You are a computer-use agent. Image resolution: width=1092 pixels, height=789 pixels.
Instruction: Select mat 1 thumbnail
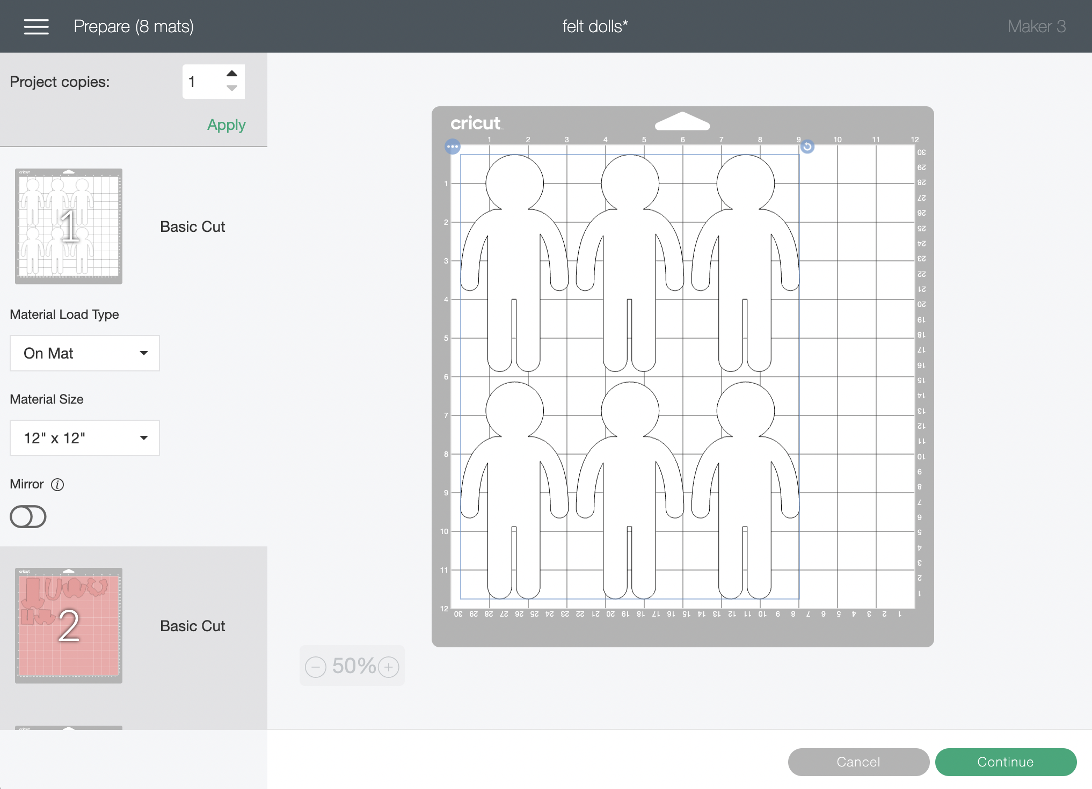point(69,226)
